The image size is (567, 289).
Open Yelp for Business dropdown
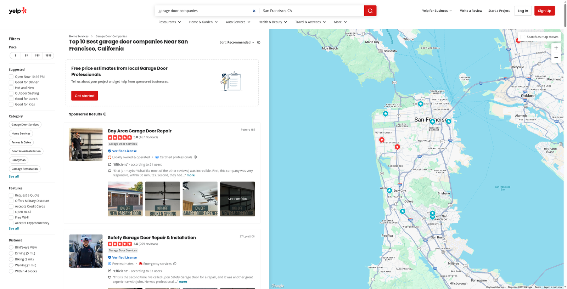437,11
